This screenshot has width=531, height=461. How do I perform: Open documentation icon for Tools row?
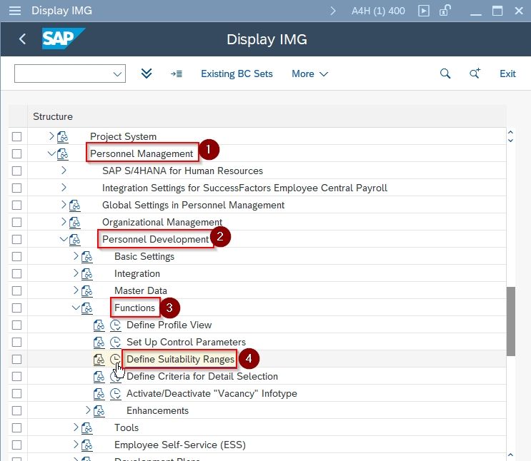(86, 428)
